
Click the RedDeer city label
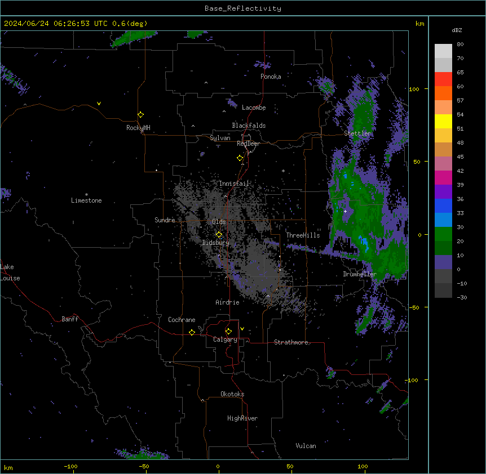click(248, 144)
